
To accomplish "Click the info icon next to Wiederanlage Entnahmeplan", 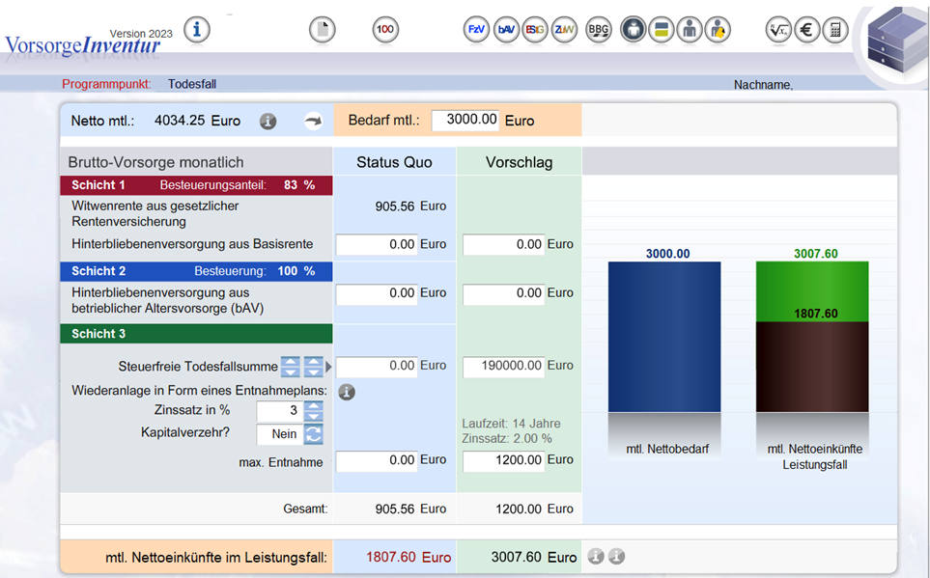I will tap(347, 392).
